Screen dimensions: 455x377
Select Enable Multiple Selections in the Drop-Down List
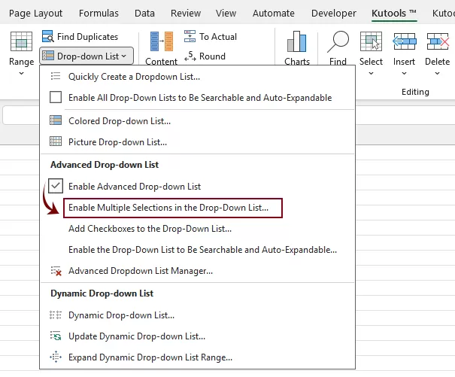click(173, 208)
